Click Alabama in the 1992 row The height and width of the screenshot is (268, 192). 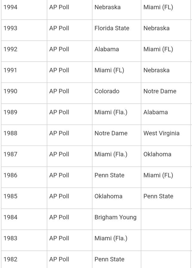[x=106, y=49]
